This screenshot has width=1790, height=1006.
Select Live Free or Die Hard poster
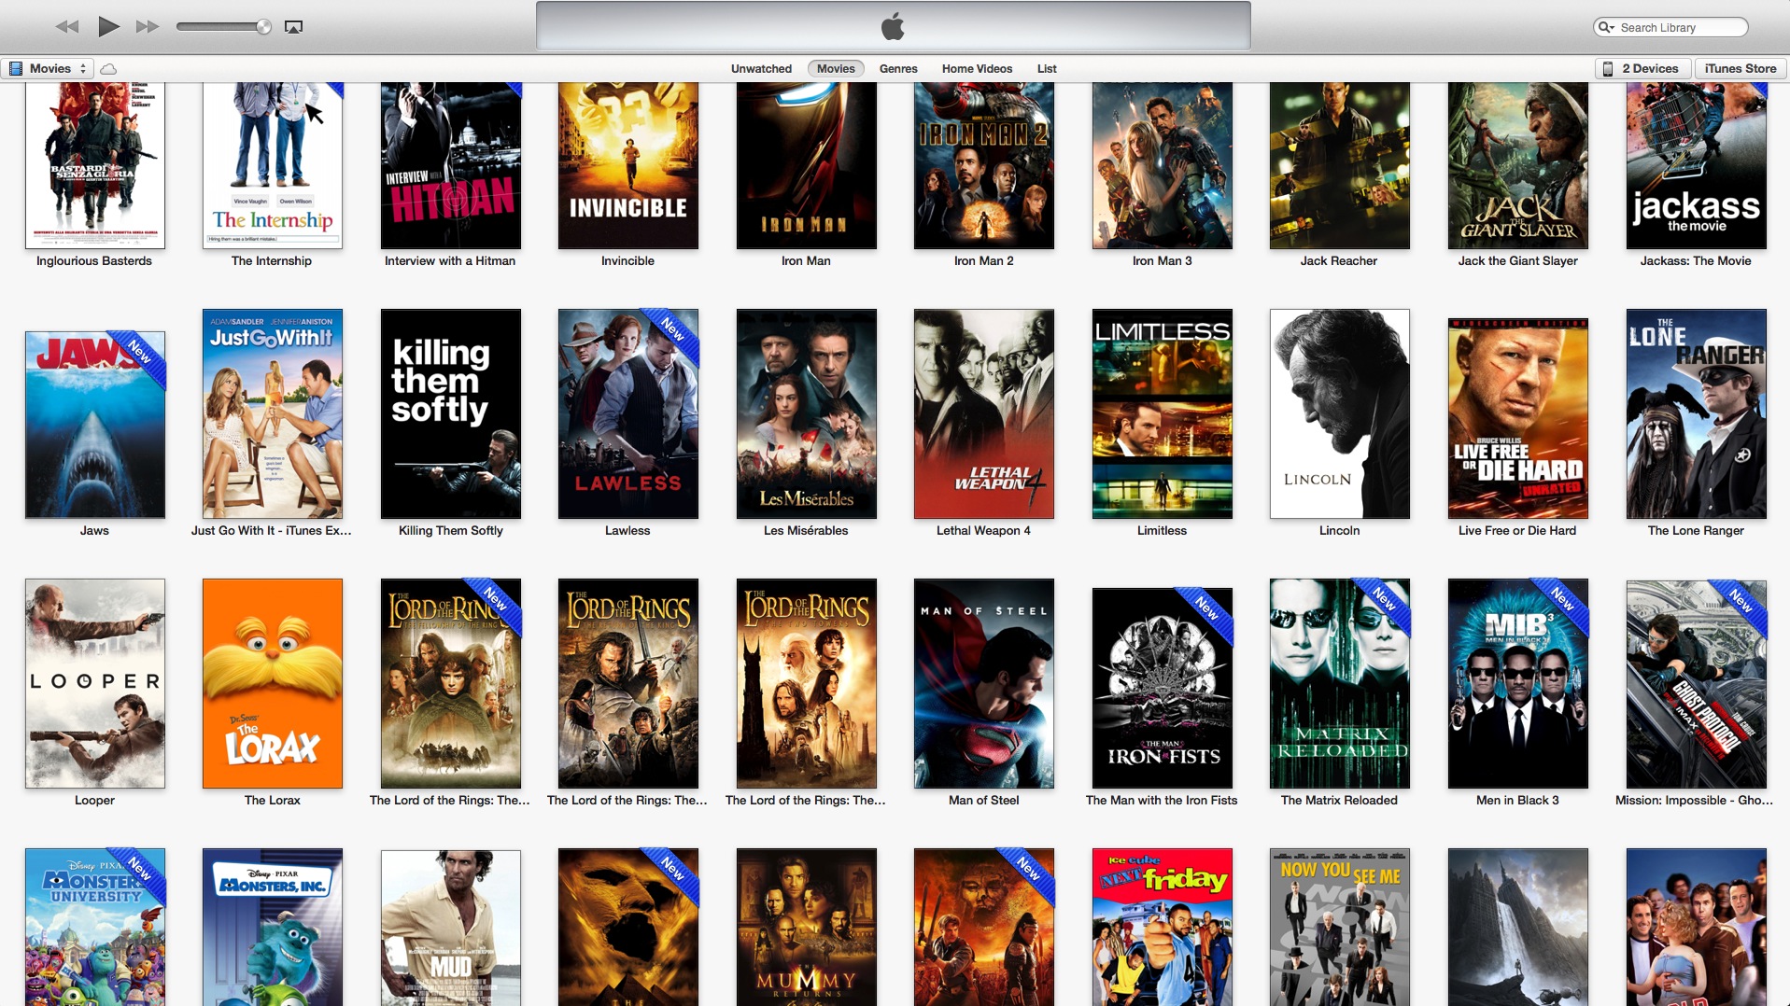click(x=1518, y=418)
